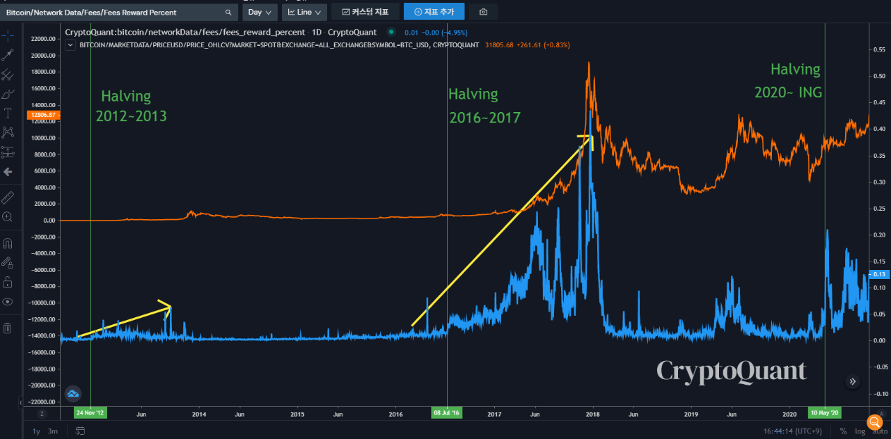
Task: Select the XABCD pattern tool
Action: tap(9, 132)
